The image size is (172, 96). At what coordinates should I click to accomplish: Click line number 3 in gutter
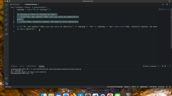tap(14, 14)
